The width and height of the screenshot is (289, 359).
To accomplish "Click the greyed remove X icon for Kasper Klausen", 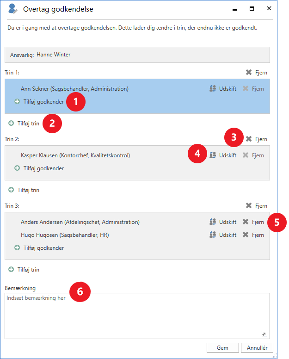I will pos(245,155).
